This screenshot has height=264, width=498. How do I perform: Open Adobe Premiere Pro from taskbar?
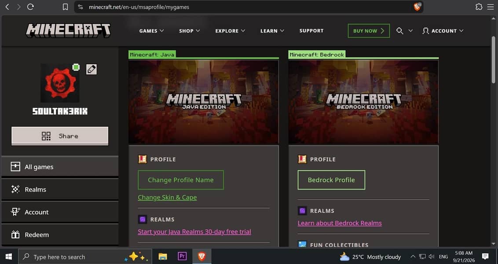coord(182,257)
